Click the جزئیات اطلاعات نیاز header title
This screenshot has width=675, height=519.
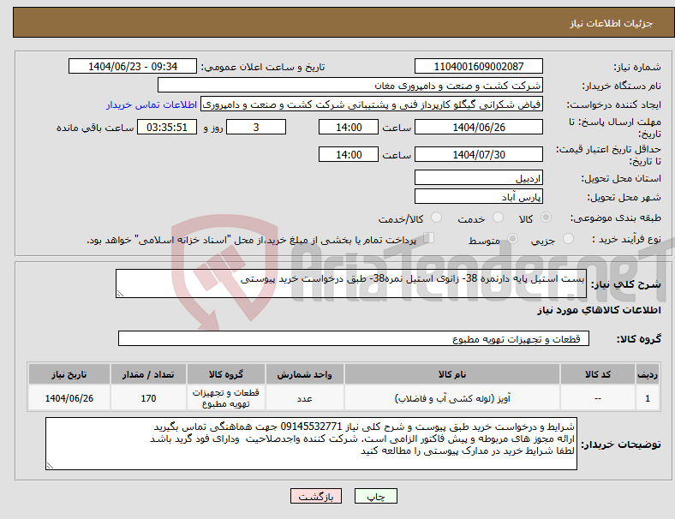click(612, 23)
